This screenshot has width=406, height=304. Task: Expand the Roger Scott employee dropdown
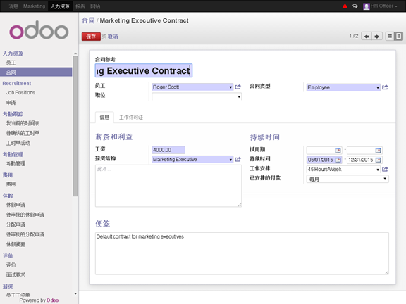230,87
